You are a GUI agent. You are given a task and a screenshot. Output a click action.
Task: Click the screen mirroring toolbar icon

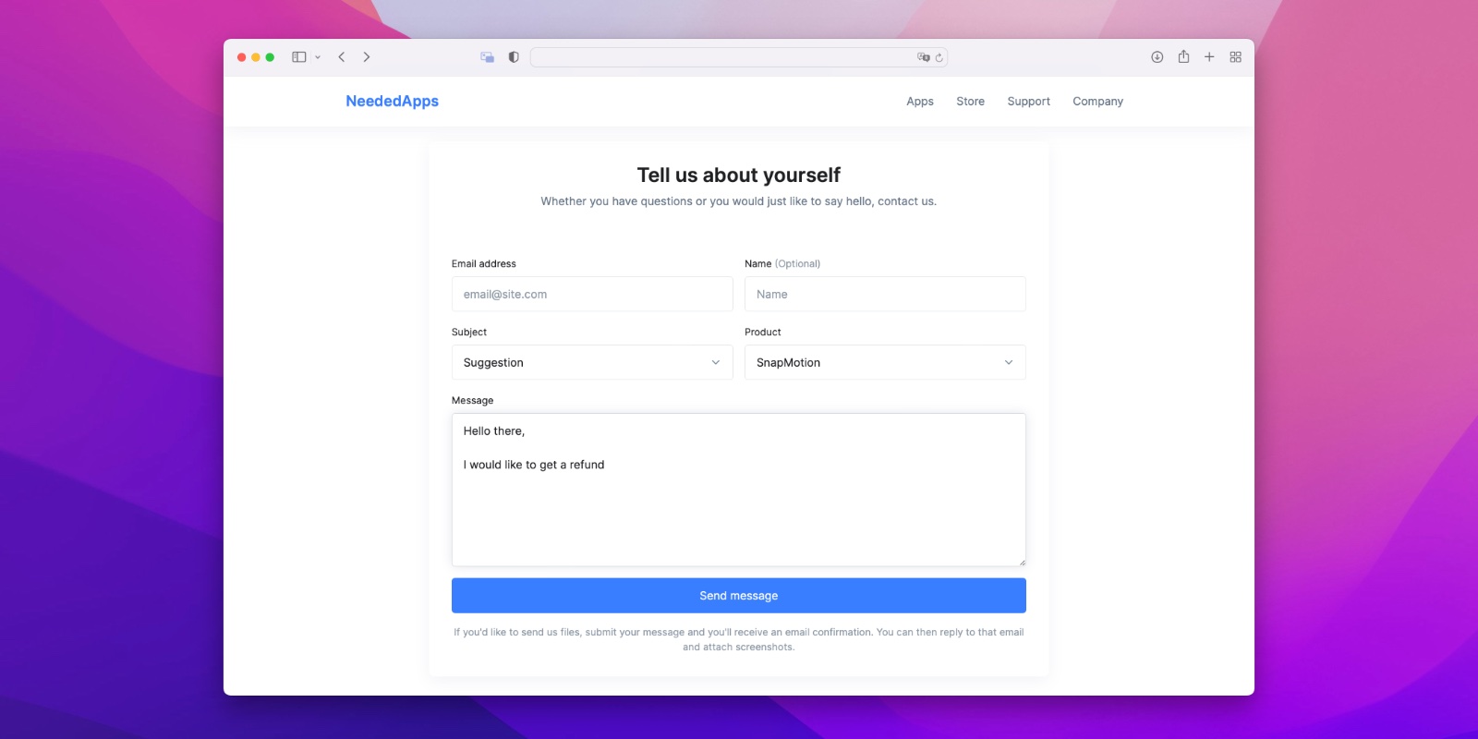487,57
